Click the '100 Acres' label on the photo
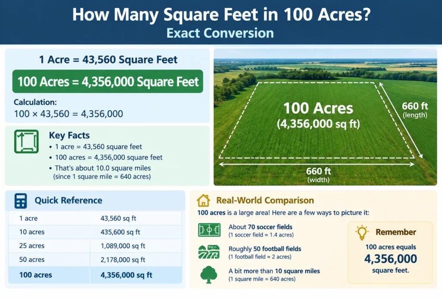Viewport: 442px width, 300px height. (318, 108)
